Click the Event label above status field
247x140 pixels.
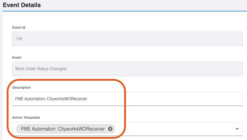point(17,57)
